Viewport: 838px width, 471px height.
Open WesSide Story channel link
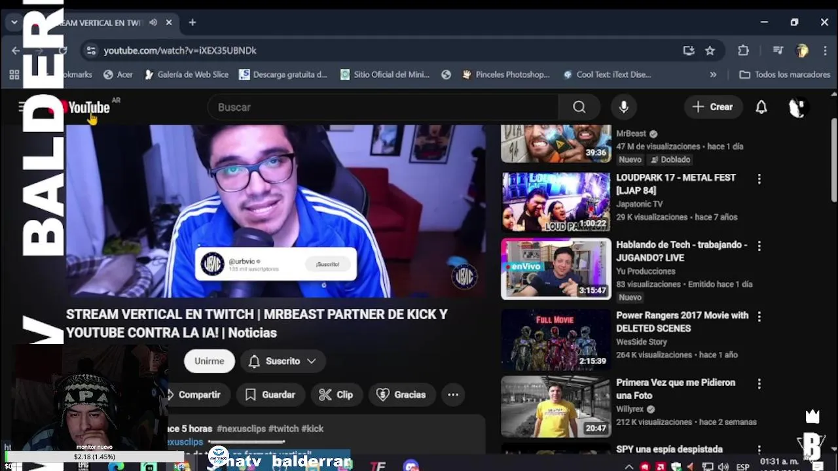[642, 342]
